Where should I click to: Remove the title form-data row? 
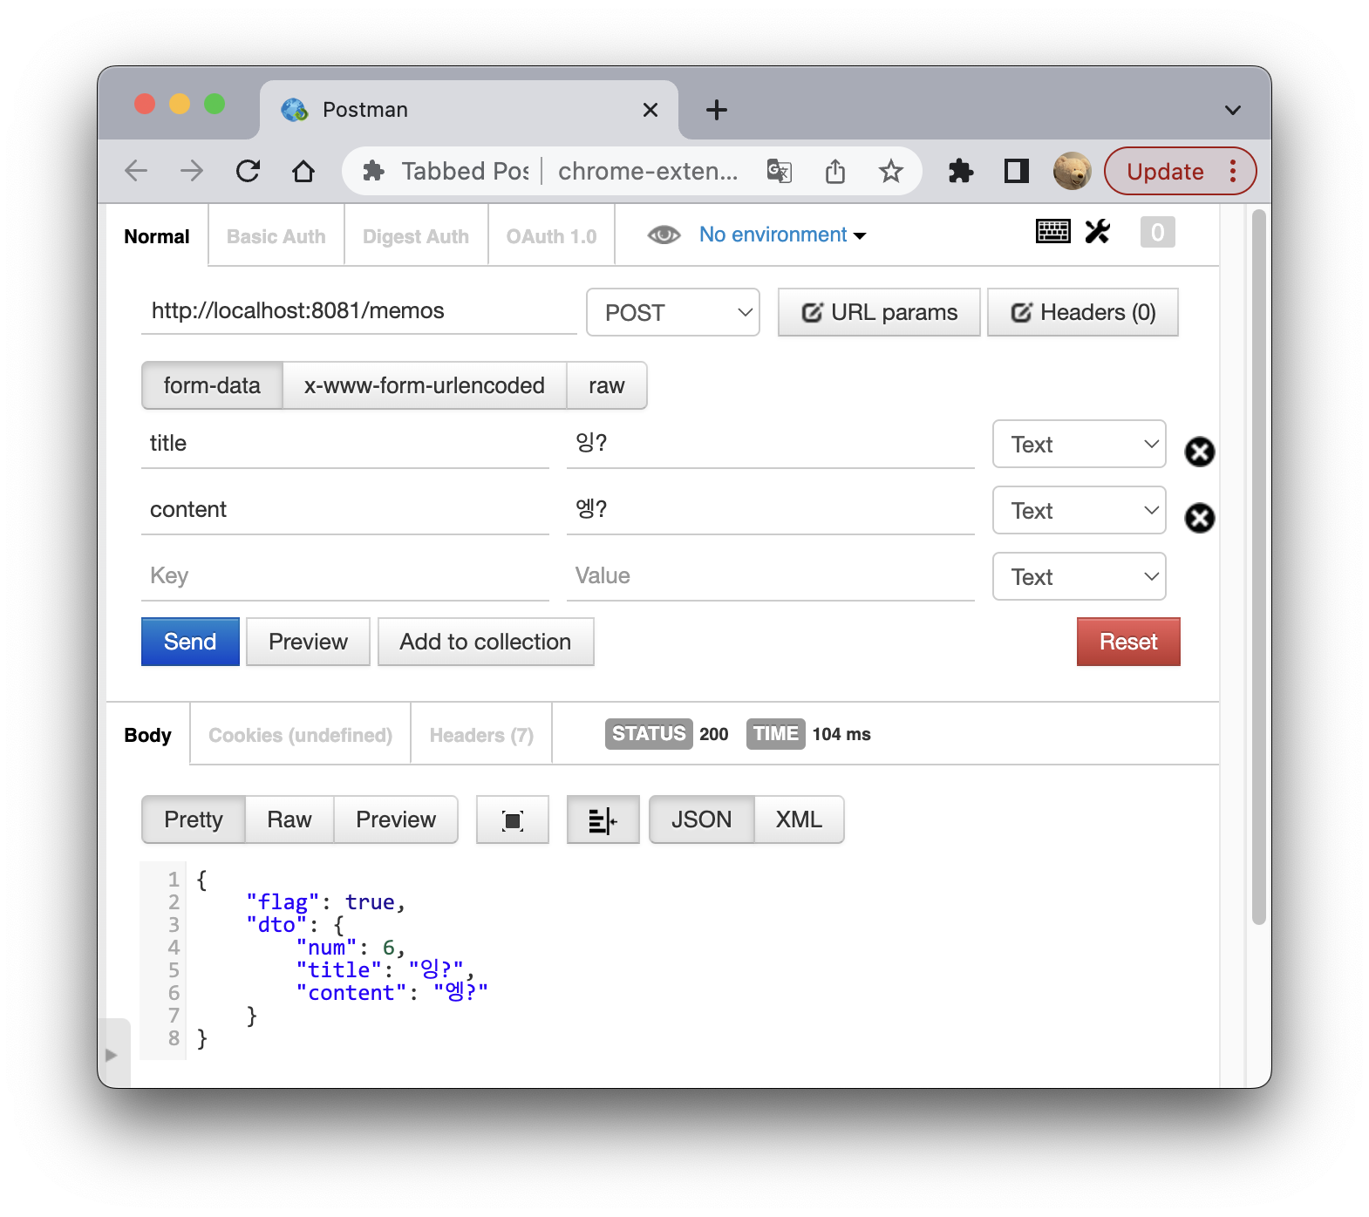coord(1199,452)
